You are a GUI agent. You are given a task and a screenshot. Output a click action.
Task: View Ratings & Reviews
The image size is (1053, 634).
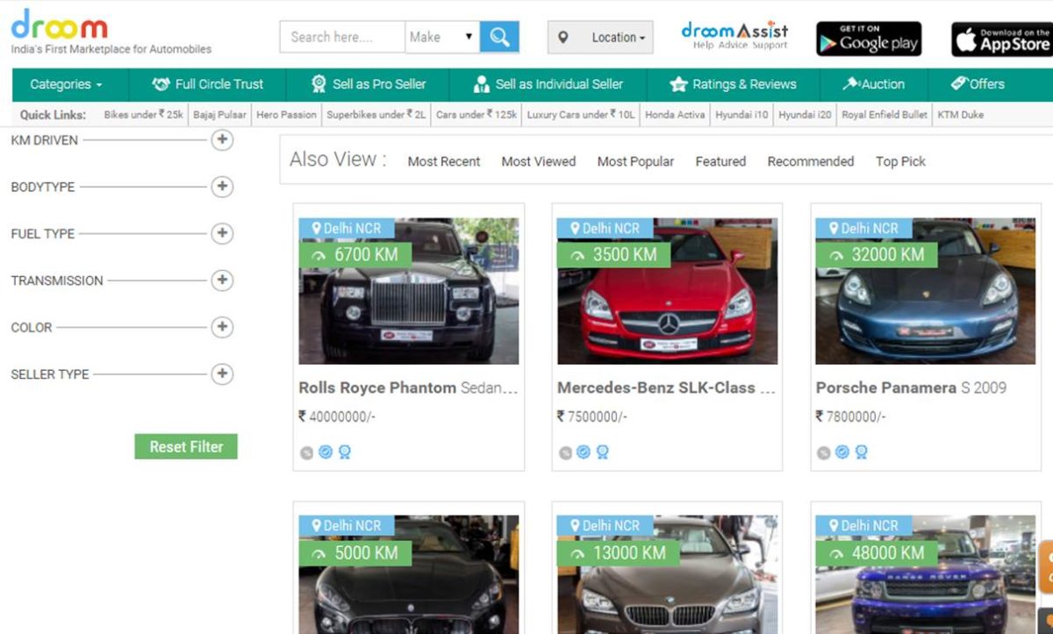pos(733,84)
